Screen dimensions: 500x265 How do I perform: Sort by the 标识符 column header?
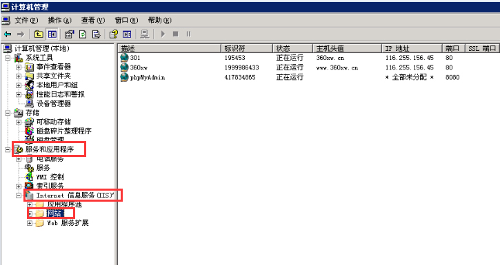[x=247, y=48]
